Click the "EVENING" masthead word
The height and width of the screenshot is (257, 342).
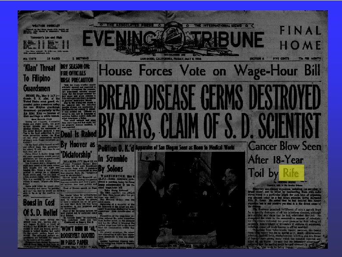[119, 39]
